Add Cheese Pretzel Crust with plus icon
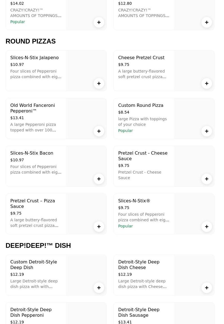 pyautogui.click(x=207, y=83)
